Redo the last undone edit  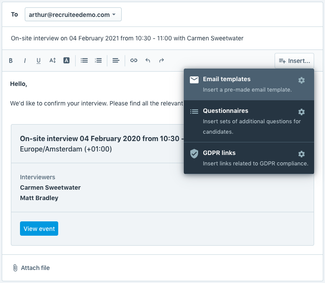pyautogui.click(x=162, y=61)
